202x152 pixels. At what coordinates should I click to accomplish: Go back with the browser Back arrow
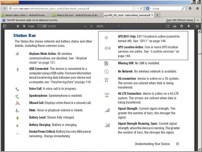(5, 9)
